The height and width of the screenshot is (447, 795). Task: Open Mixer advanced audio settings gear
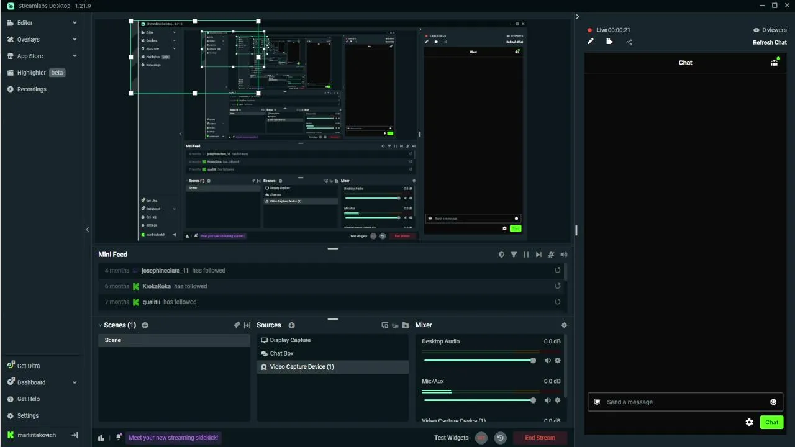[564, 325]
